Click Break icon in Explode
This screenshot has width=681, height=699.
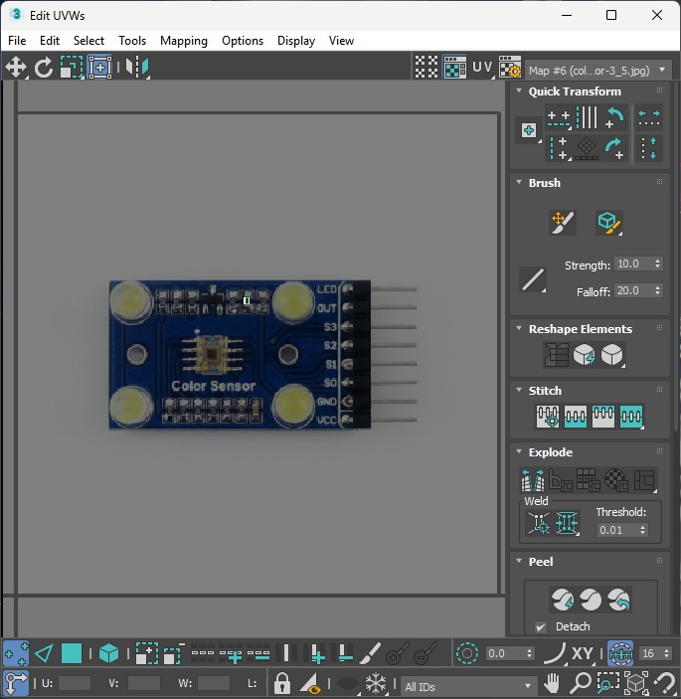click(533, 480)
